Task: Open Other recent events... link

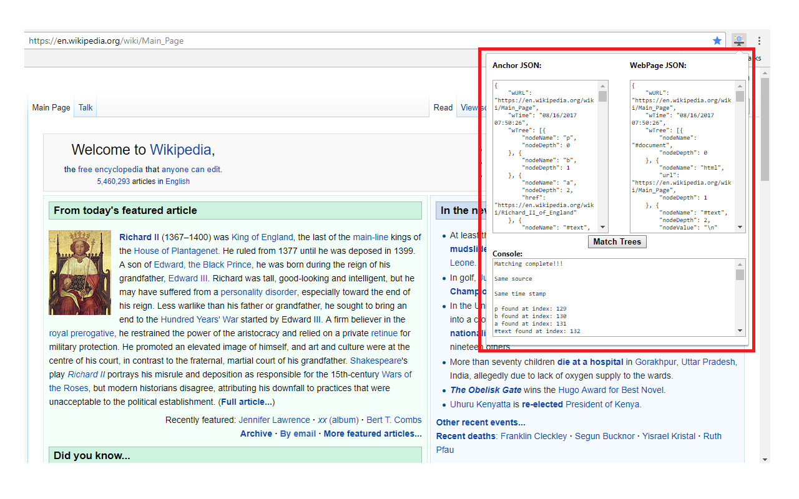Action: 481,422
